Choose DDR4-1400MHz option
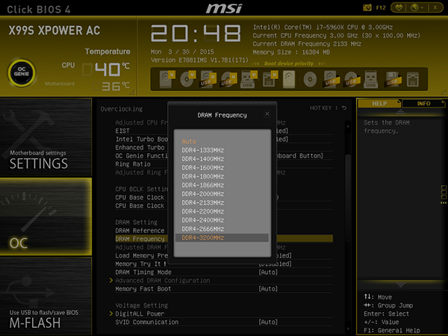Screen dimensions: 448x336 [222, 159]
